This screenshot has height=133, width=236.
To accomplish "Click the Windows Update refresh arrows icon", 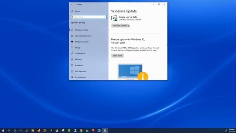I will (x=72, y=30).
